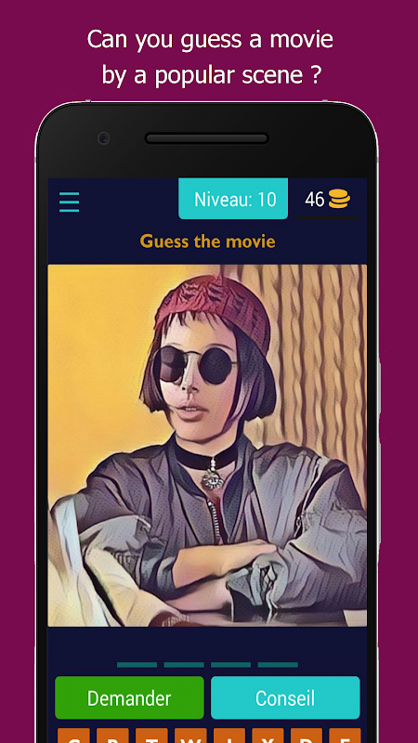Pick the rightmost orange letter tile

[345, 736]
